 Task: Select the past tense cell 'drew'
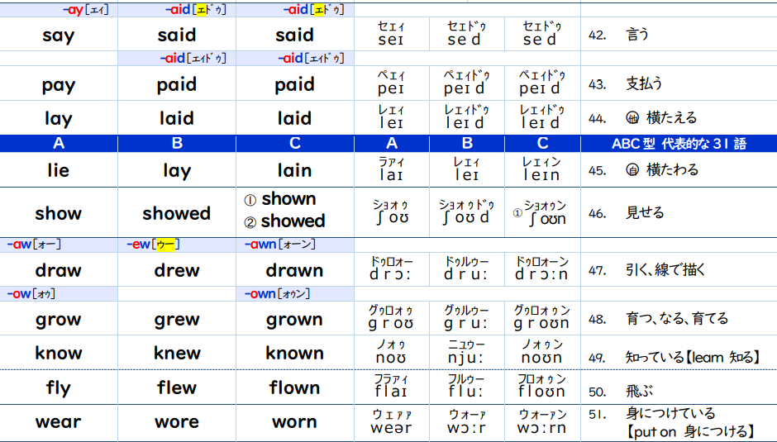coord(177,270)
